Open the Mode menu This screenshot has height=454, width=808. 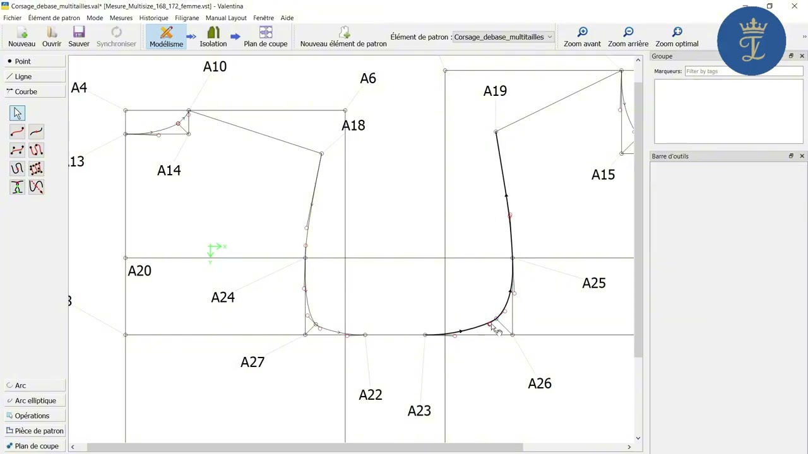click(x=95, y=18)
